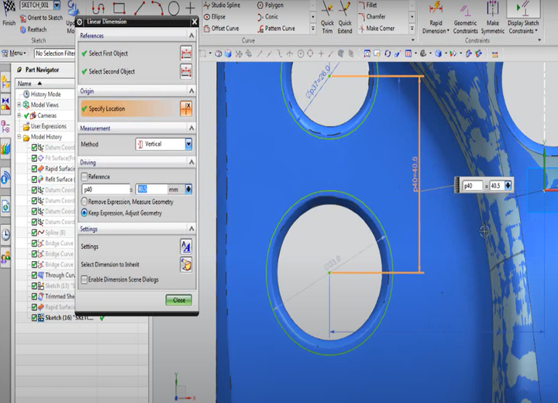Choose the Pattern Curve tool
The width and height of the screenshot is (558, 403).
point(276,28)
